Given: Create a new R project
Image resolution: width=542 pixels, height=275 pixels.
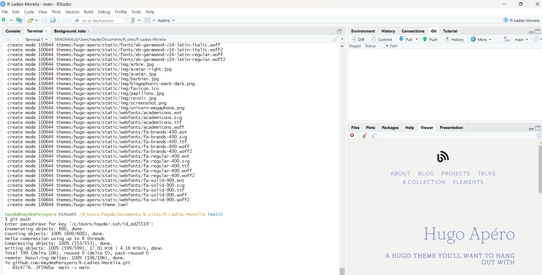Looking at the screenshot, I should [19, 20].
